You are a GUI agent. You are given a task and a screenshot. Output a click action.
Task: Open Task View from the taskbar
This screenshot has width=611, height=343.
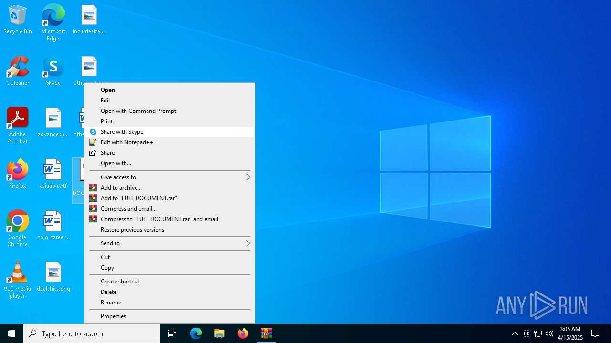click(172, 333)
